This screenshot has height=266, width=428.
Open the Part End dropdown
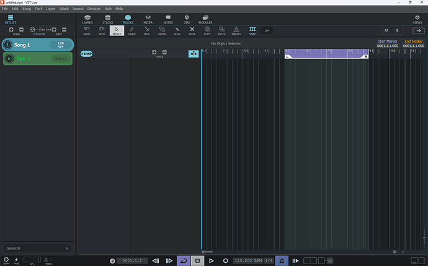click(x=45, y=30)
